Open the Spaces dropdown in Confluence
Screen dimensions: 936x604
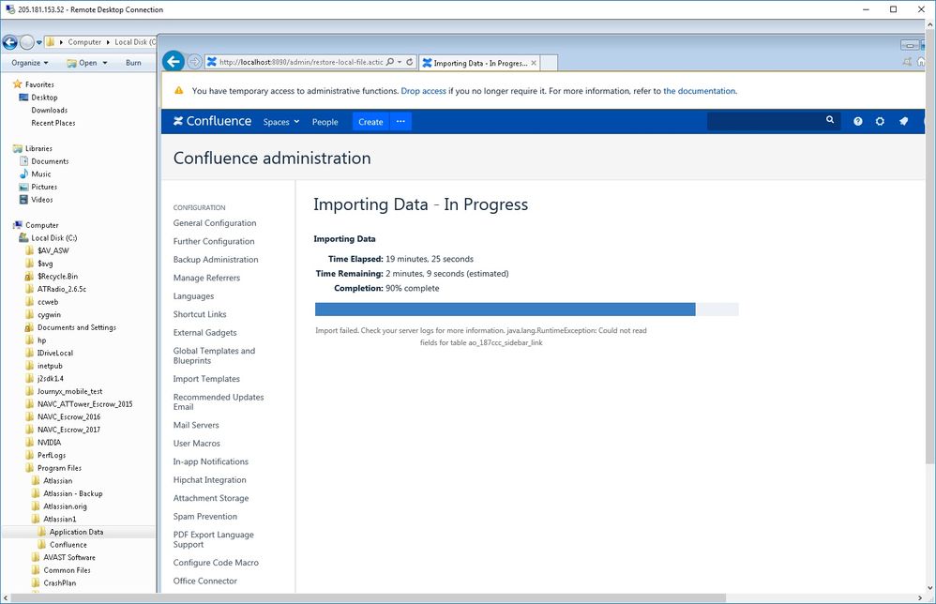click(281, 122)
